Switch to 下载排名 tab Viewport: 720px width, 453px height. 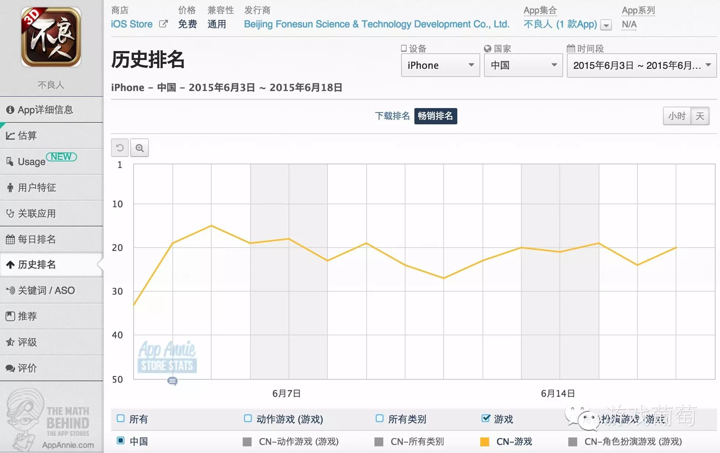coord(392,116)
